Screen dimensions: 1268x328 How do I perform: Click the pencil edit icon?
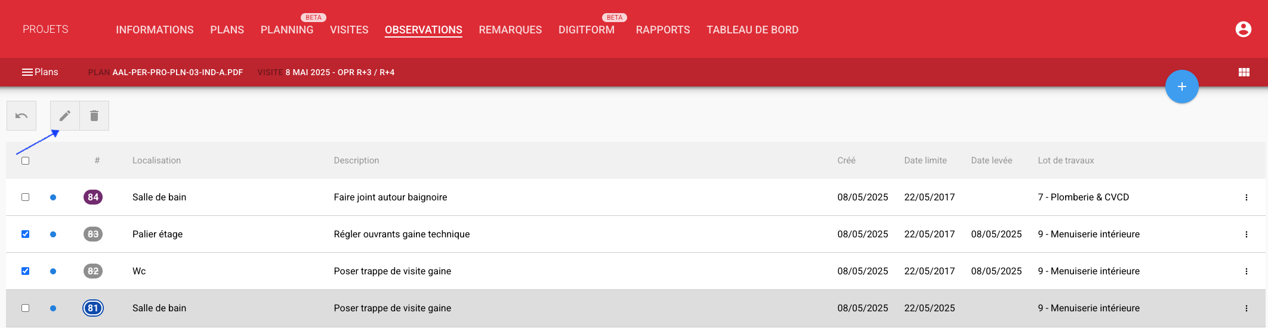(65, 116)
